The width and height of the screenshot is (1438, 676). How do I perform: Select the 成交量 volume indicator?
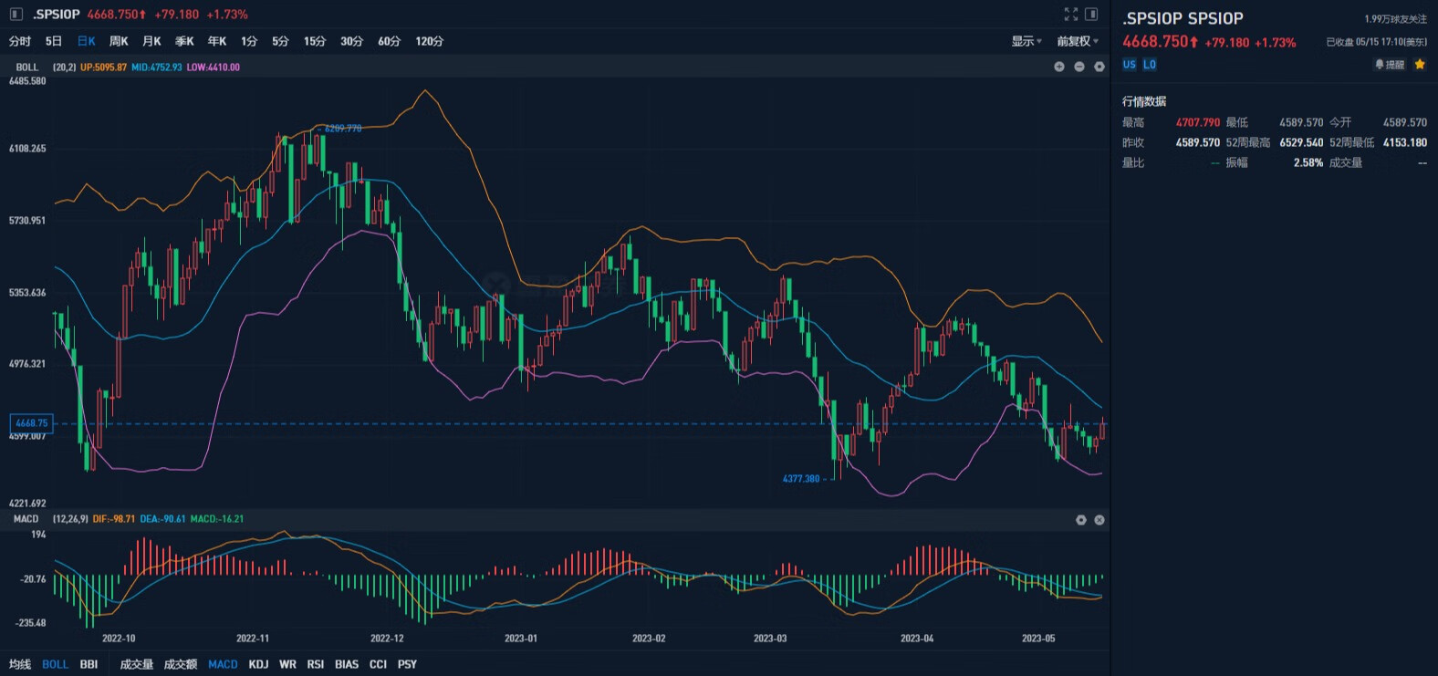pyautogui.click(x=137, y=664)
